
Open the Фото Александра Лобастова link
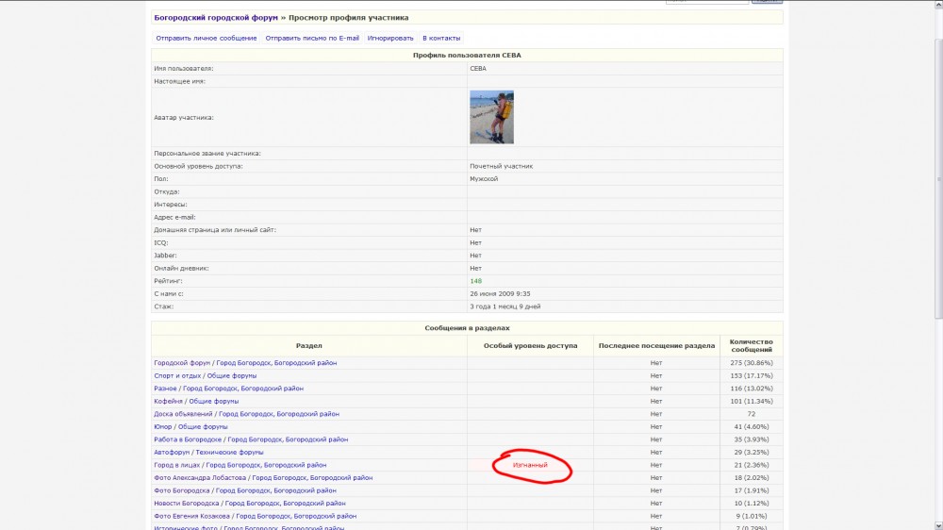(200, 478)
